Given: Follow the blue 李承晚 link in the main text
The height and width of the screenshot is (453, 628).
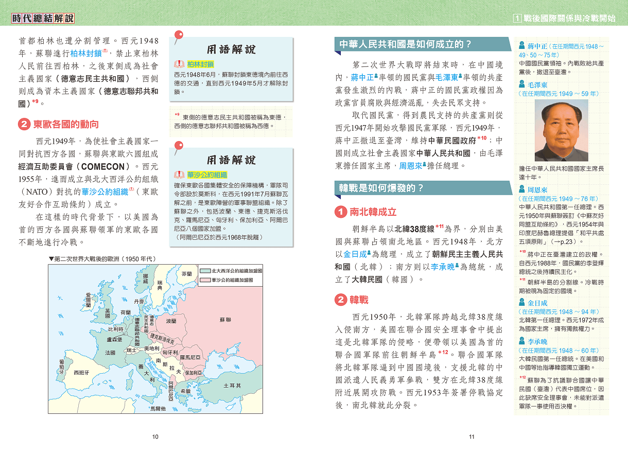Looking at the screenshot, I should [x=443, y=267].
